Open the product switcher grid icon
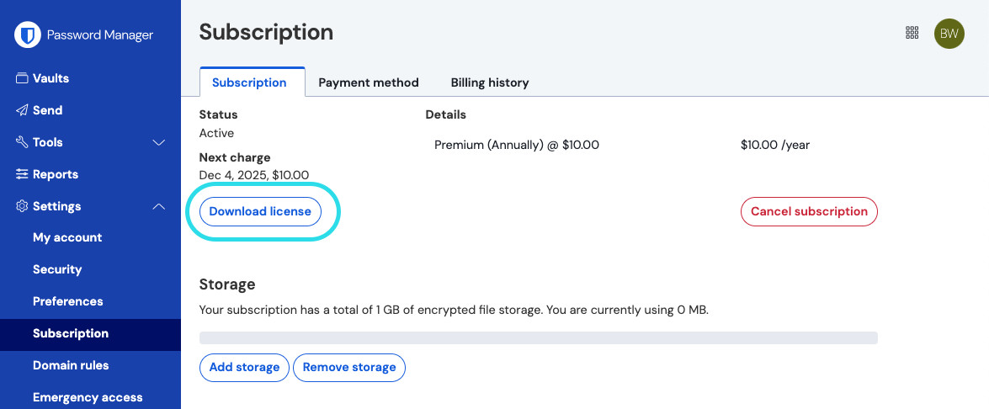 click(x=912, y=33)
